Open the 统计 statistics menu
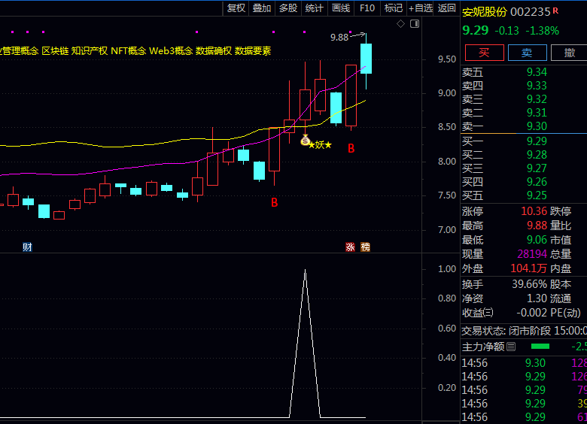Screen dimensions: 587x424 tap(314, 8)
